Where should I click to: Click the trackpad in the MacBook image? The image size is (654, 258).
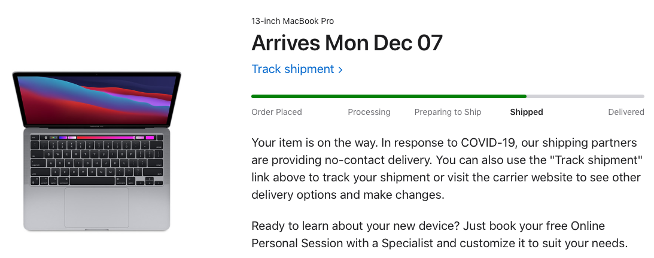[96, 207]
